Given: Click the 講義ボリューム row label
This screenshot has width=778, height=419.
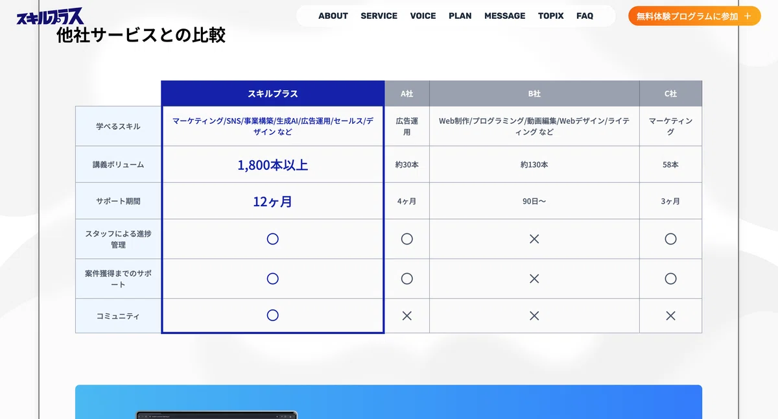Looking at the screenshot, I should [118, 165].
